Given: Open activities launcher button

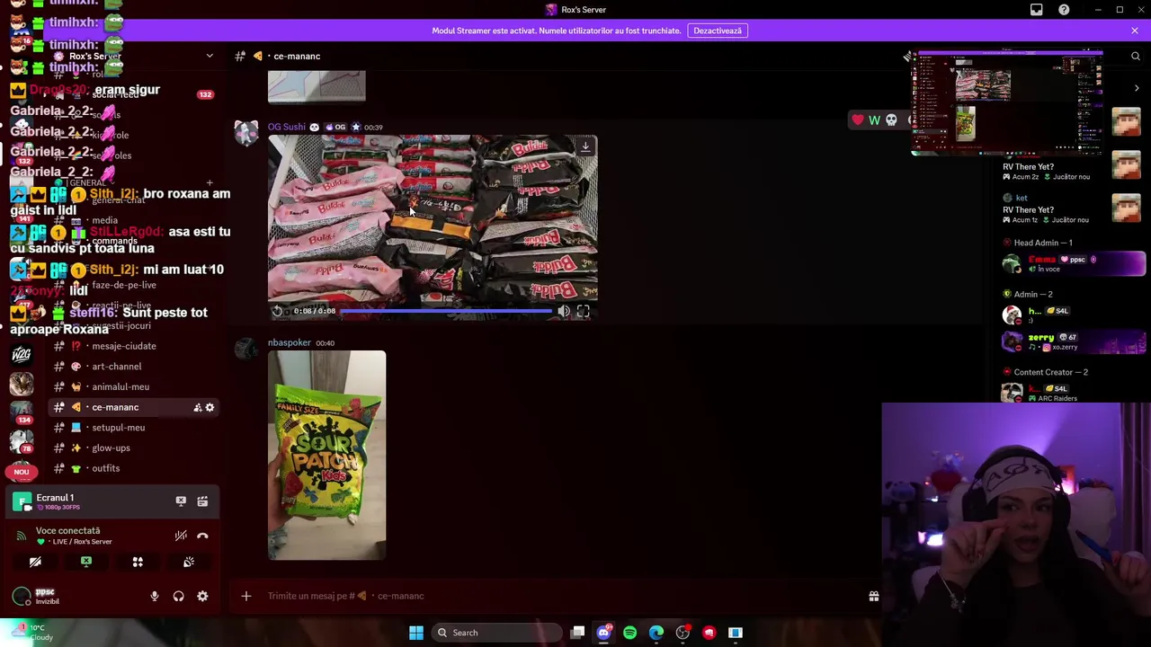Looking at the screenshot, I should [138, 562].
